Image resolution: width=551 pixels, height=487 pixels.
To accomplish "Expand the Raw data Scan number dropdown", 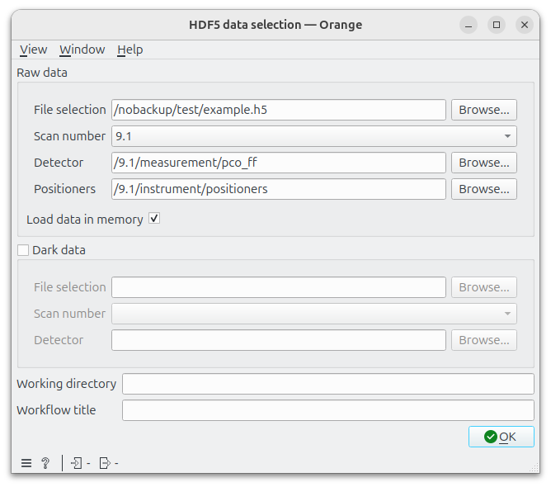I will coord(314,136).
